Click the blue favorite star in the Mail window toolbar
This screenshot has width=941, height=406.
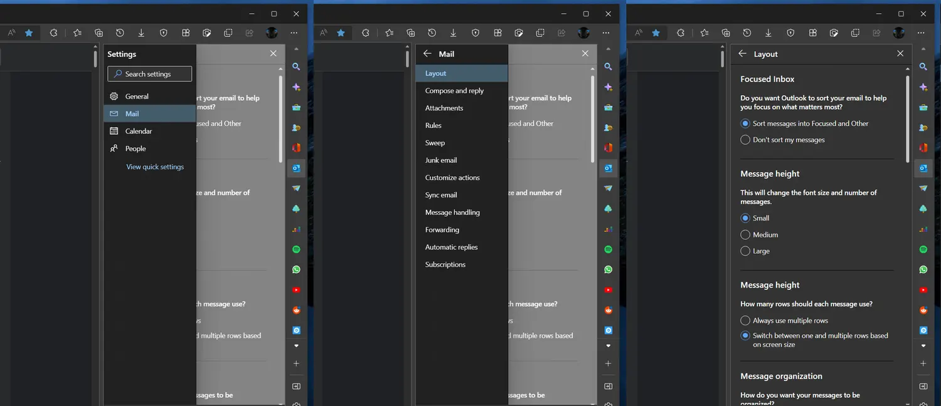coord(341,33)
